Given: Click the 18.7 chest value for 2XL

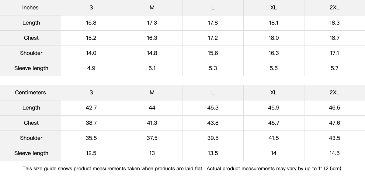Looking at the screenshot, I should (x=334, y=38).
